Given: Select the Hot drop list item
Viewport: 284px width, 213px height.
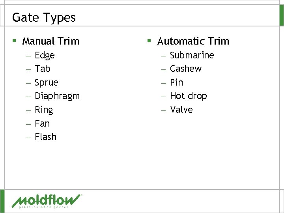Looking at the screenshot, I should click(189, 96).
